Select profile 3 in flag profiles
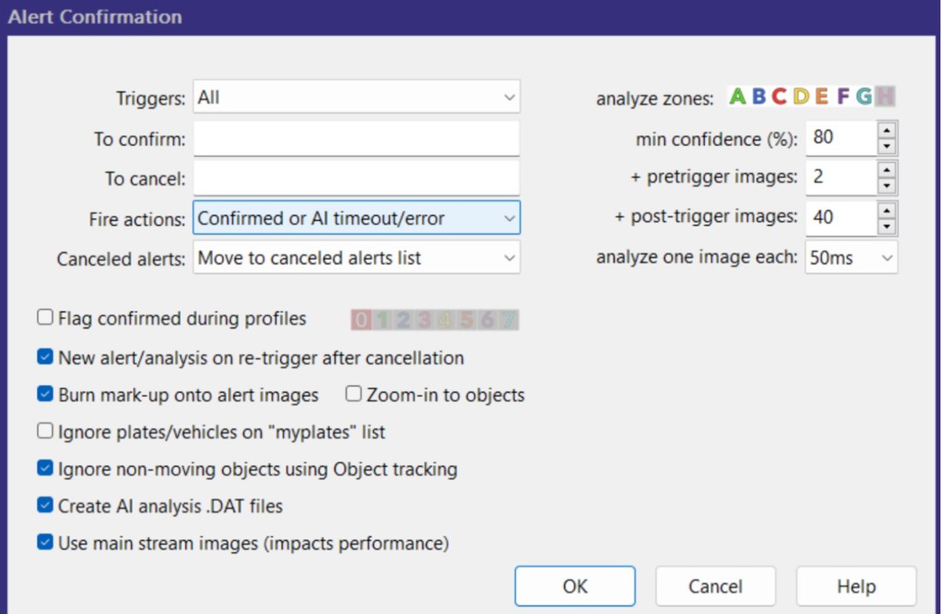 point(423,320)
